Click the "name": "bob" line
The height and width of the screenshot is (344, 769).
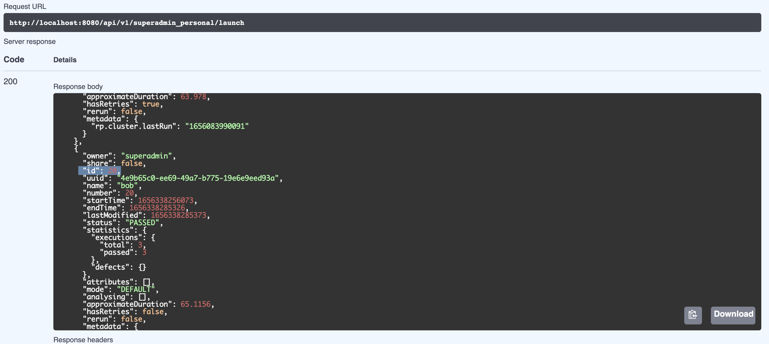(x=112, y=185)
